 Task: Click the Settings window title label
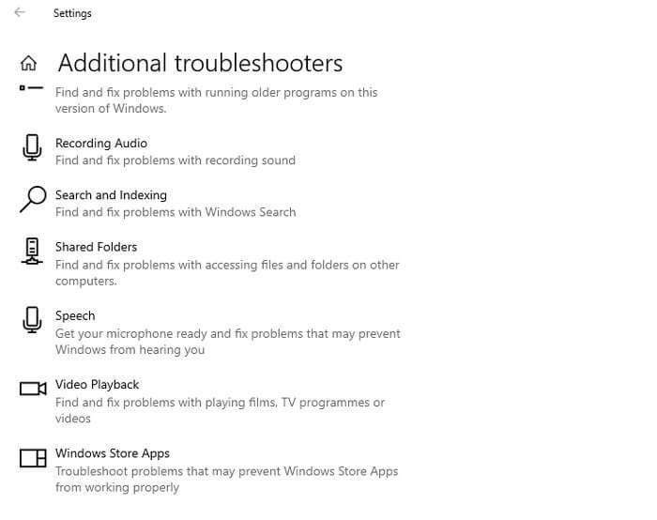tap(72, 13)
